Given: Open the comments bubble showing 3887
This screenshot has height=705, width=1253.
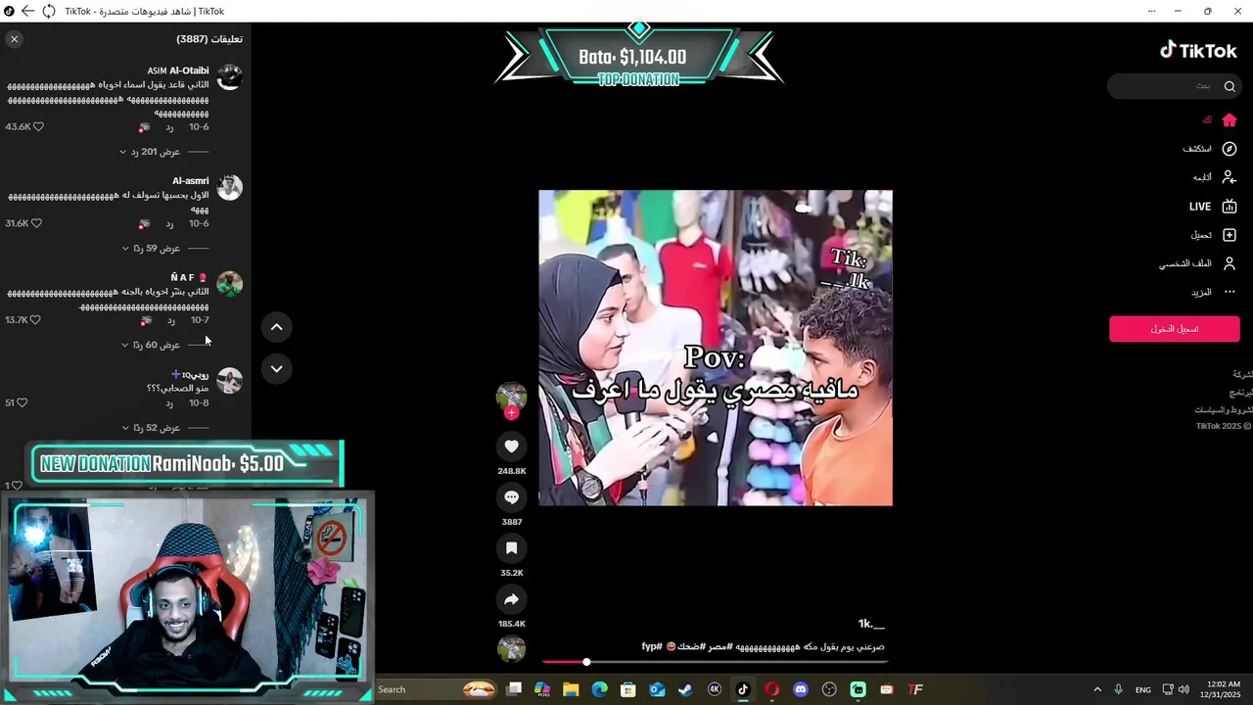Looking at the screenshot, I should coord(511,497).
